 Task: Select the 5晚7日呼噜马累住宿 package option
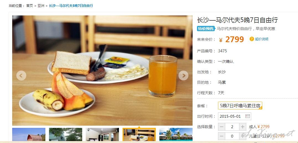click(x=240, y=106)
